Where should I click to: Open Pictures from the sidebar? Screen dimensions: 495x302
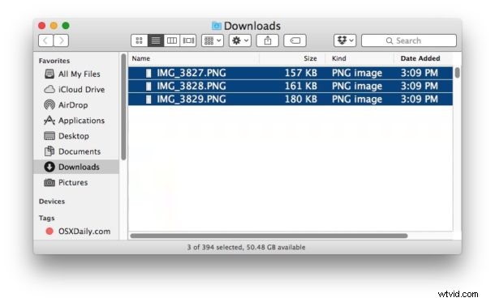point(75,182)
